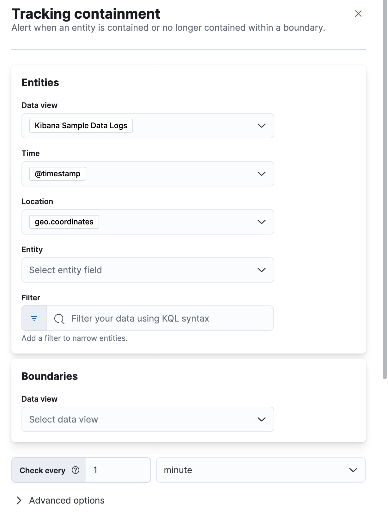Click the dropdown arrow on the Time field
The height and width of the screenshot is (514, 388).
click(261, 173)
